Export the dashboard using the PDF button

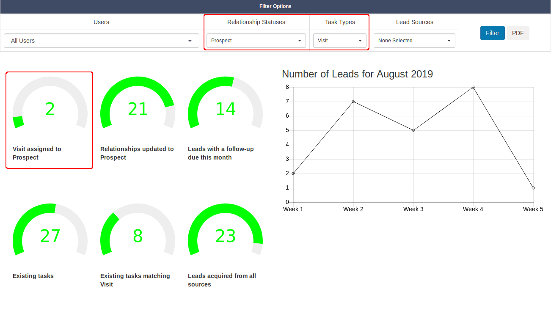518,33
